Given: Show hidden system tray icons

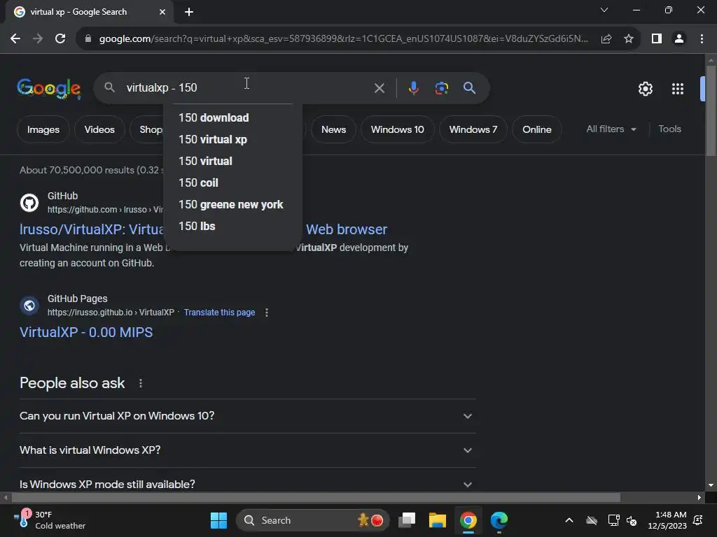Looking at the screenshot, I should coord(569,520).
